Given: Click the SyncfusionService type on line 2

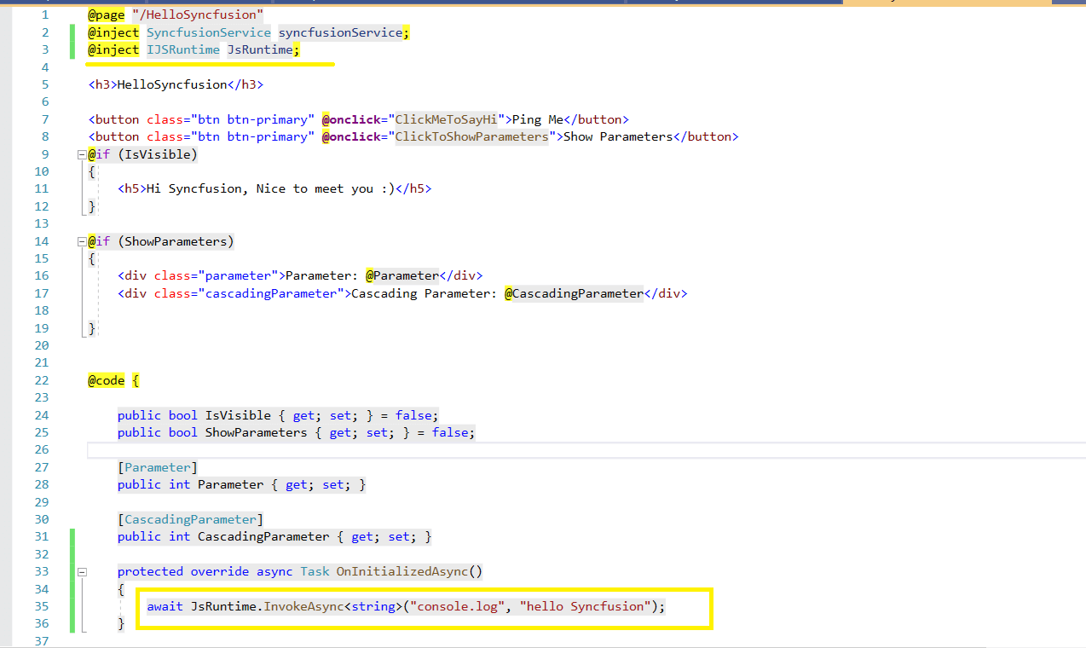Looking at the screenshot, I should point(208,32).
